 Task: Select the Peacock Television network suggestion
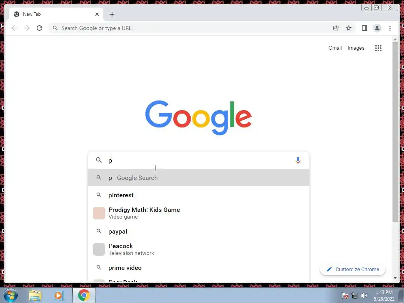point(199,249)
